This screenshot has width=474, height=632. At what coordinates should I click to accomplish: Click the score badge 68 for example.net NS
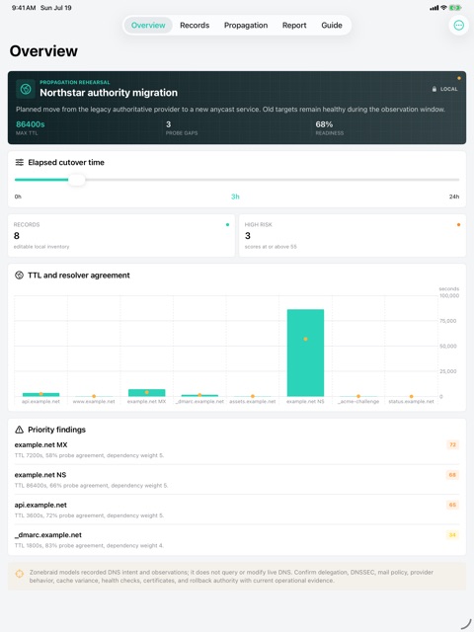pos(452,475)
